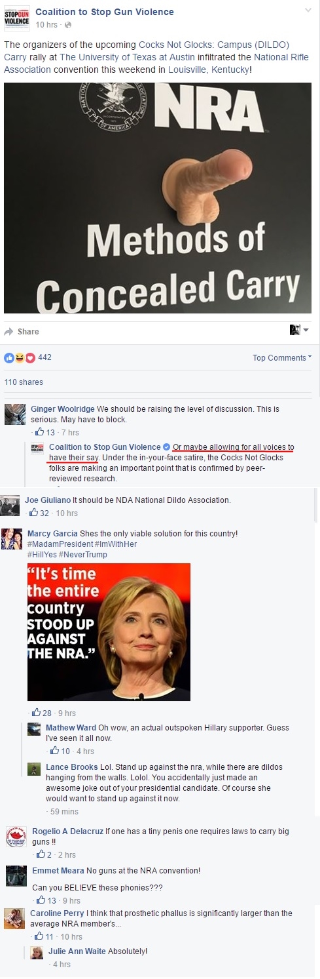
Task: Open the Cocks Not Glocks event link
Action: point(214,45)
